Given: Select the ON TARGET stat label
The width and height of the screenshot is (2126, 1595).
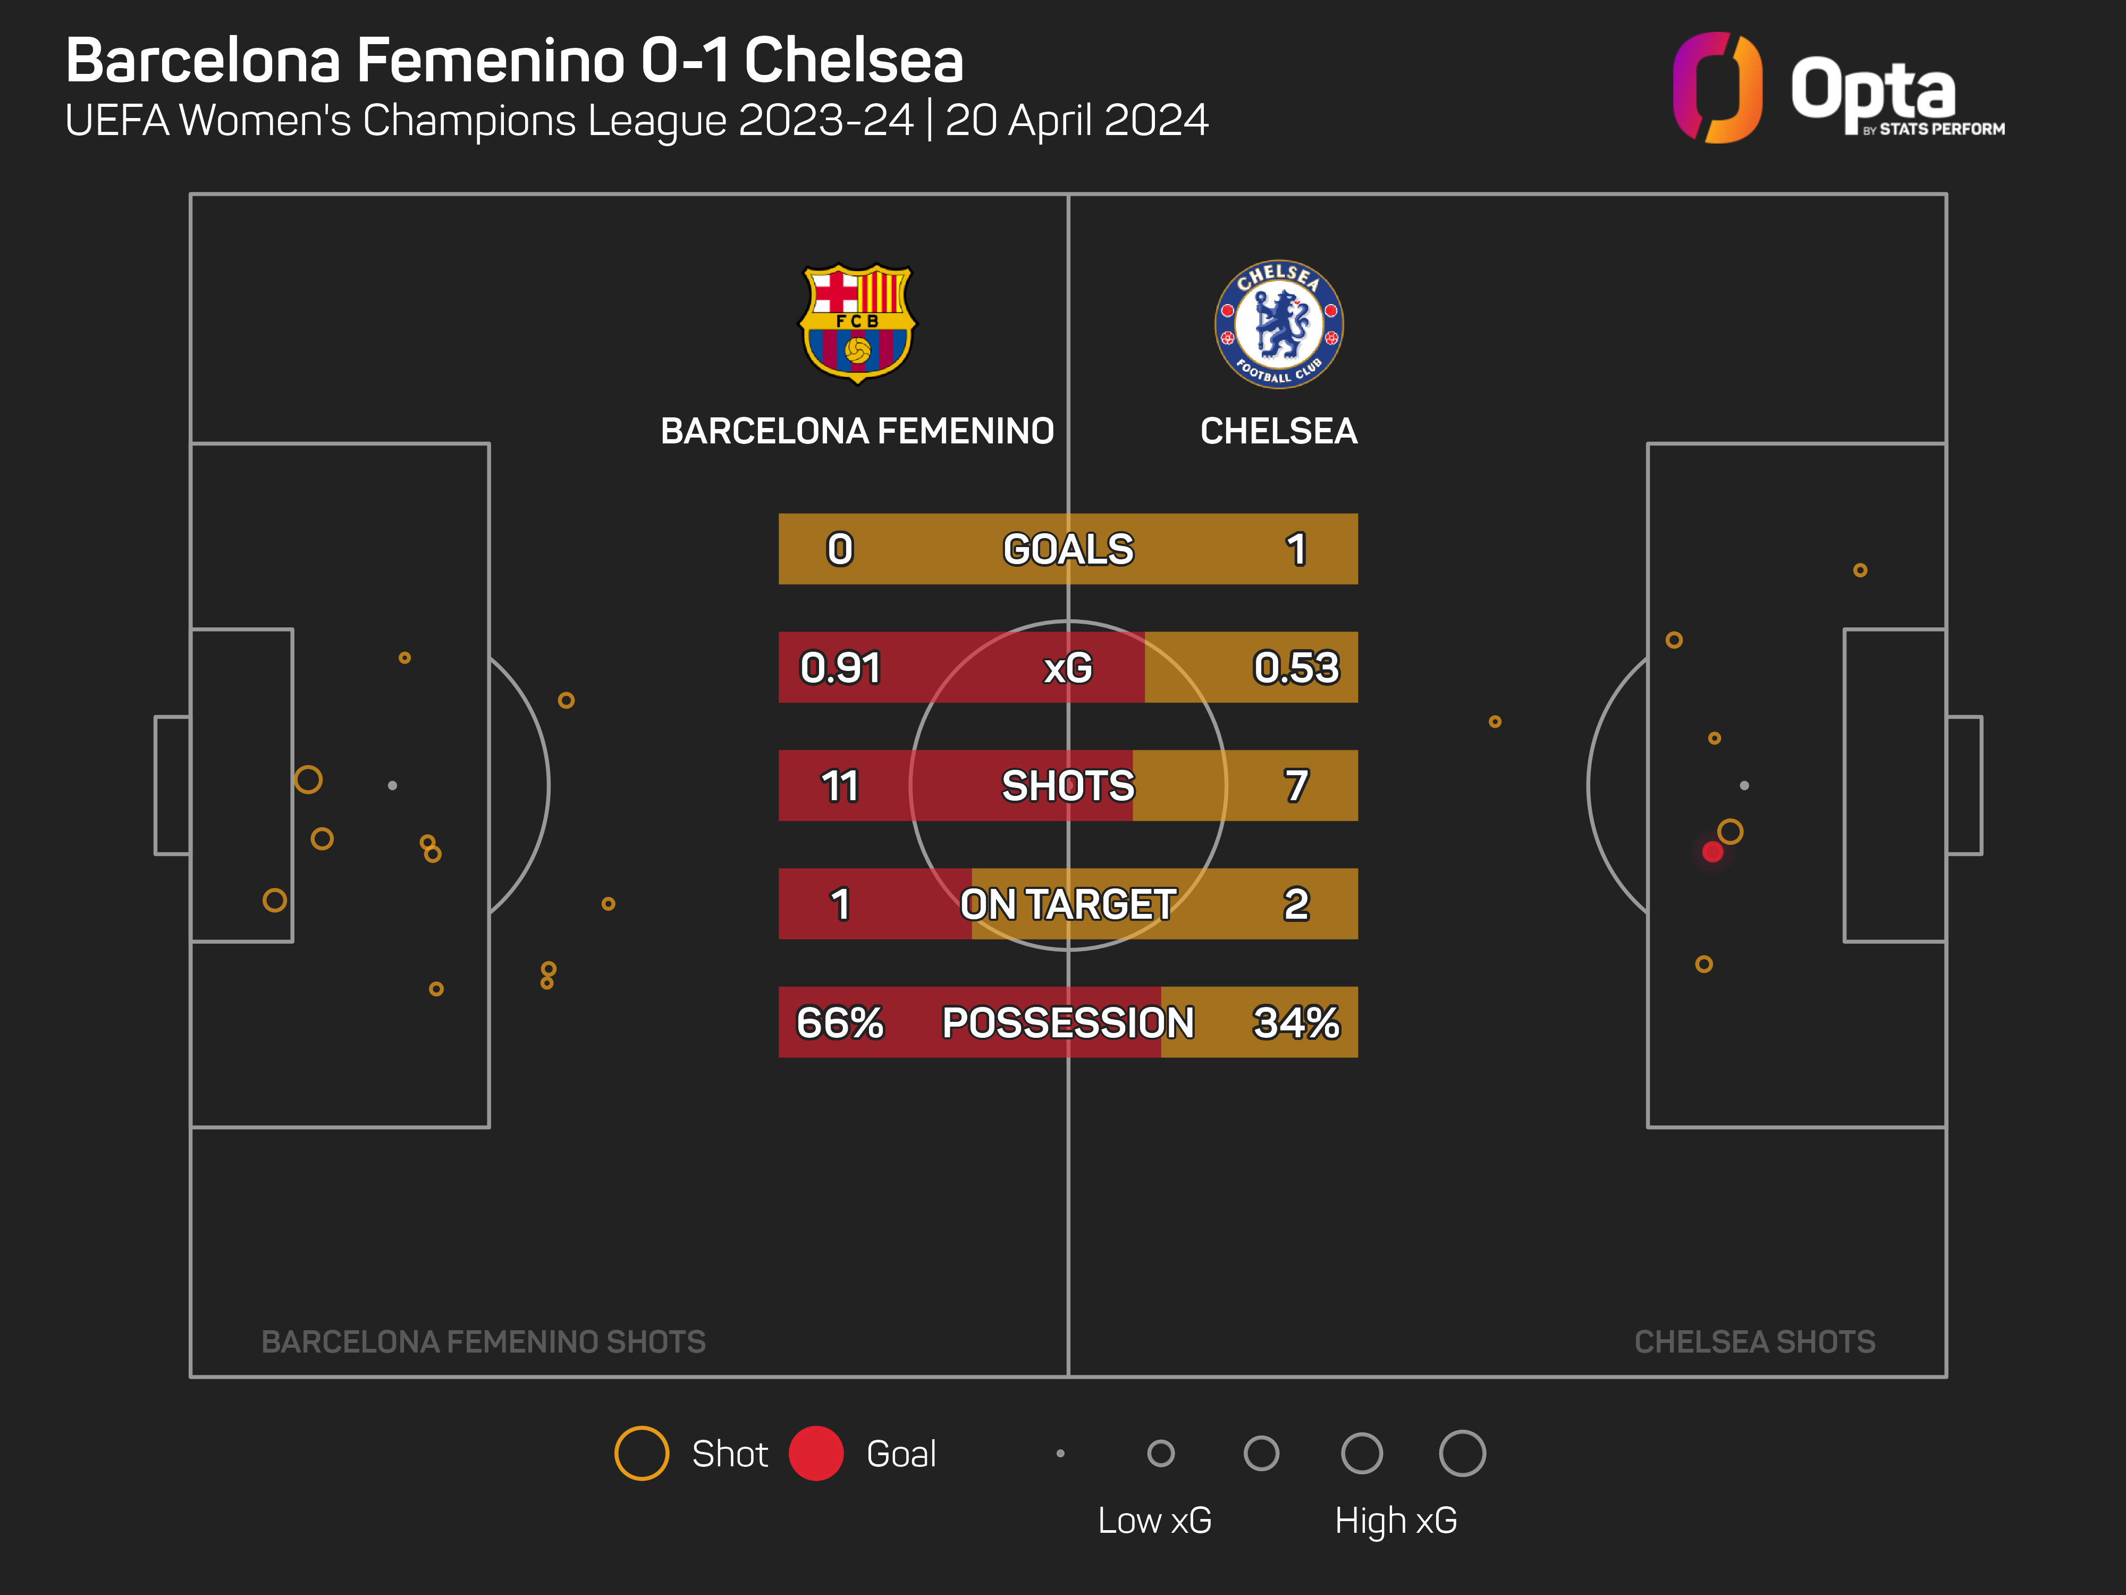Looking at the screenshot, I should pyautogui.click(x=1068, y=904).
